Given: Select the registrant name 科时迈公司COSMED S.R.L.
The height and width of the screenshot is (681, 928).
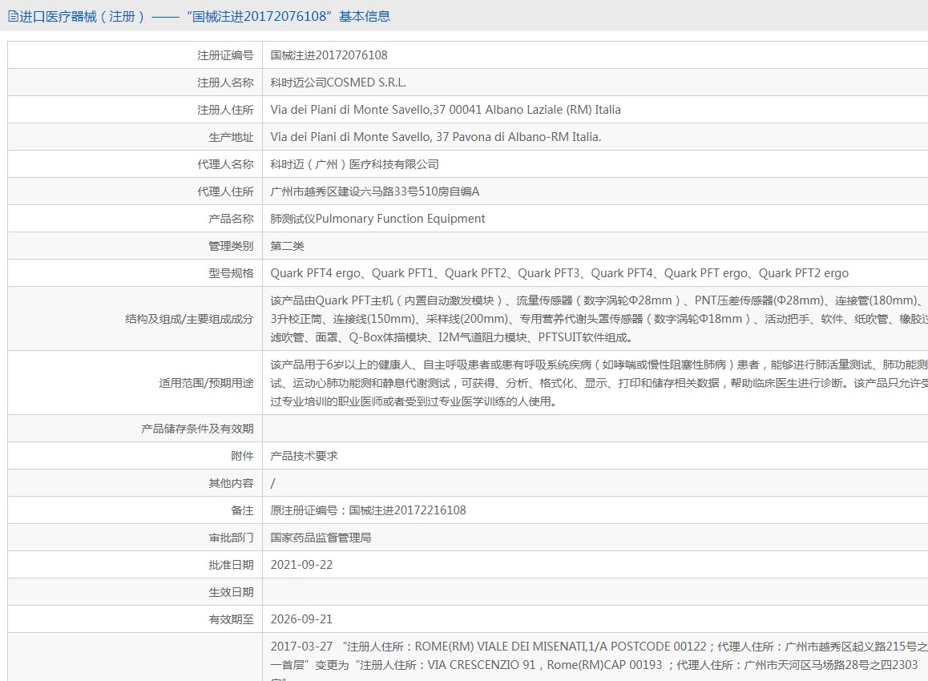Looking at the screenshot, I should pos(338,83).
